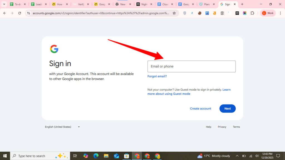Viewport: 285px width, 160px height.
Task: Open the Privacy footer link
Action: pyautogui.click(x=222, y=127)
